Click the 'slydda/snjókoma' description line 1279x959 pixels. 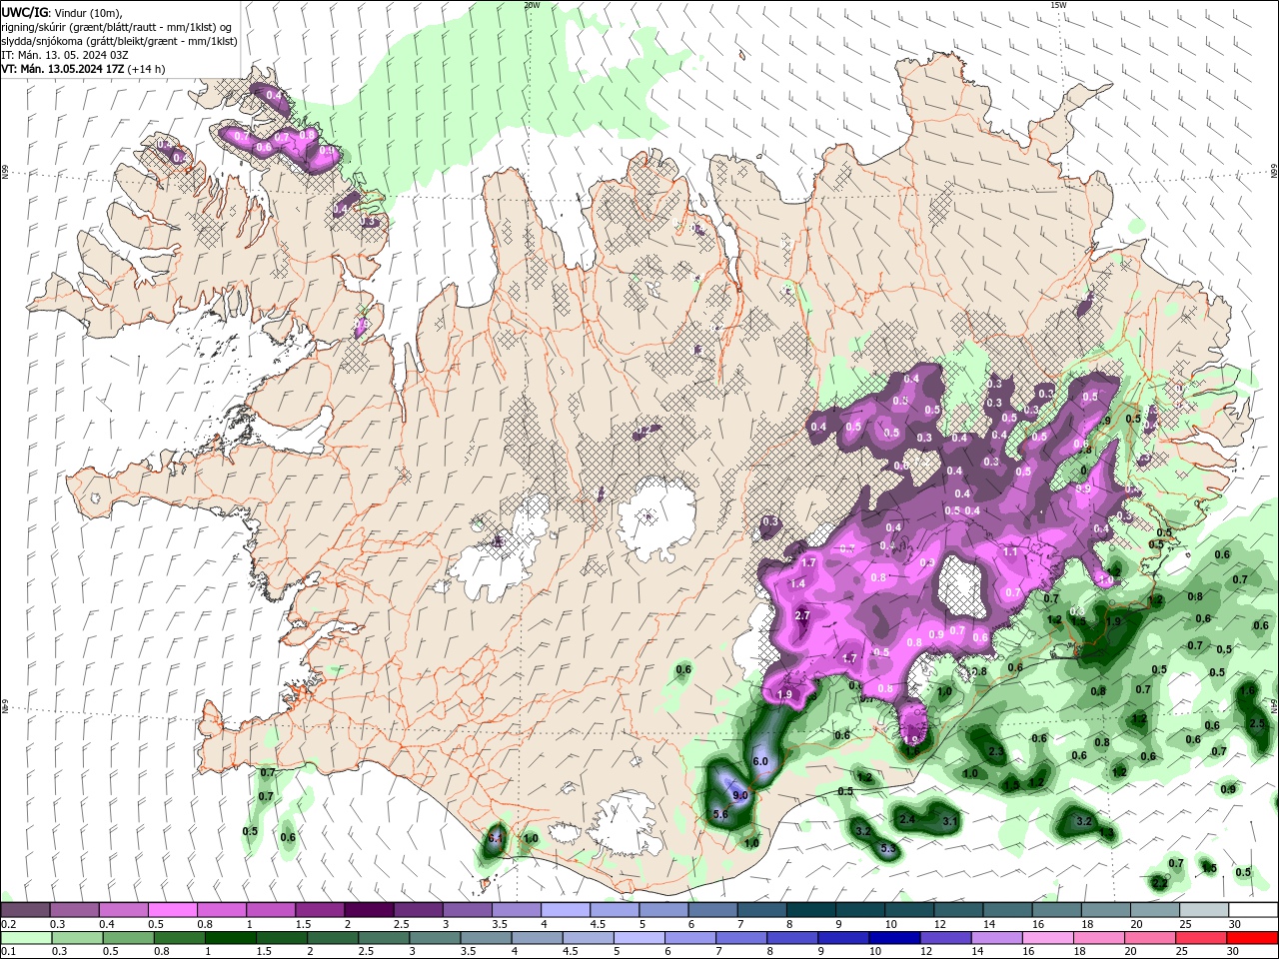coord(119,41)
